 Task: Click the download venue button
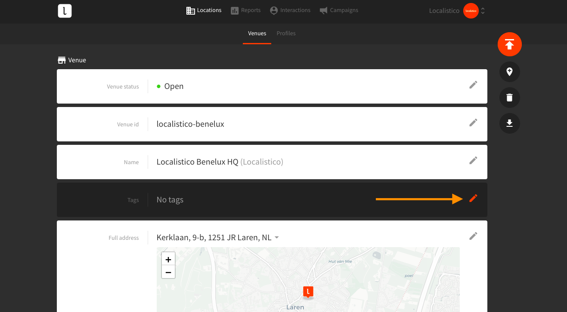[510, 124]
